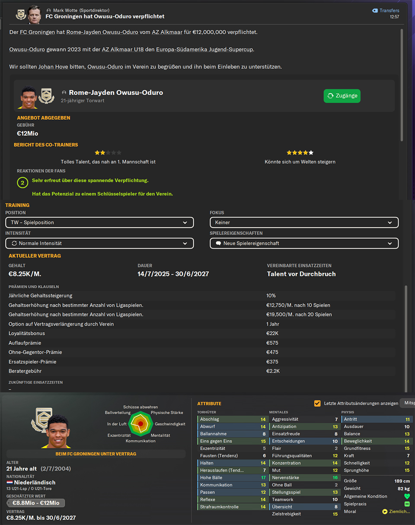
Task: Open Mark Wotte's portrait in the header
Action: pos(34,15)
